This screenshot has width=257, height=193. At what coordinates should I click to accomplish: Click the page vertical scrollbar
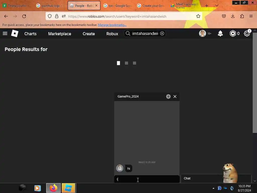pyautogui.click(x=255, y=82)
